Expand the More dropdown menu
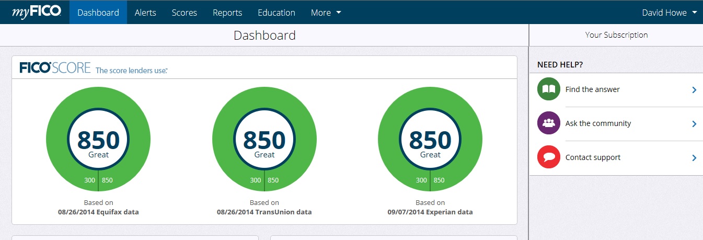Image resolution: width=703 pixels, height=240 pixels. (x=326, y=13)
